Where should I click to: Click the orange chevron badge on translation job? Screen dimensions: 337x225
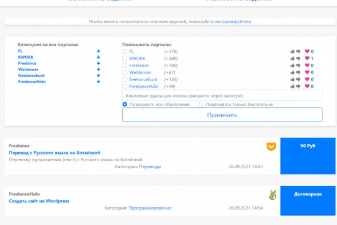coord(271,146)
